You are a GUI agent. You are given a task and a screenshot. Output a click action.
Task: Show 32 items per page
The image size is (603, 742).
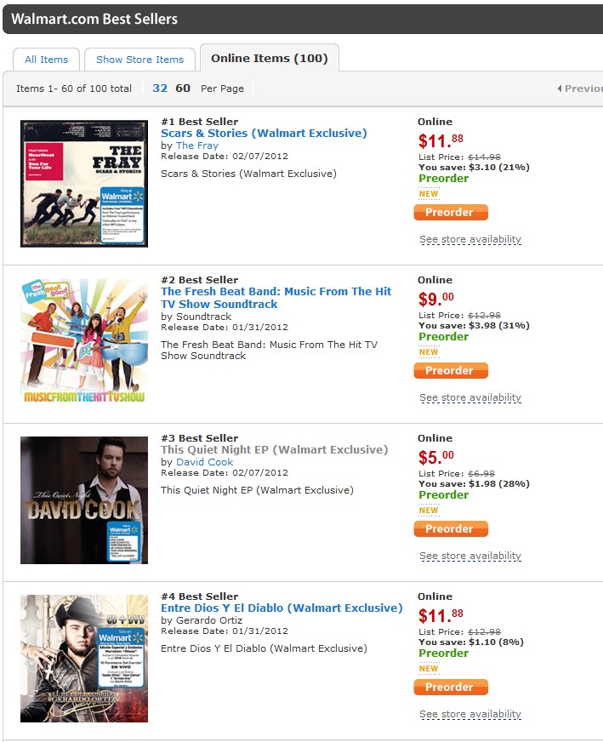pyautogui.click(x=160, y=88)
